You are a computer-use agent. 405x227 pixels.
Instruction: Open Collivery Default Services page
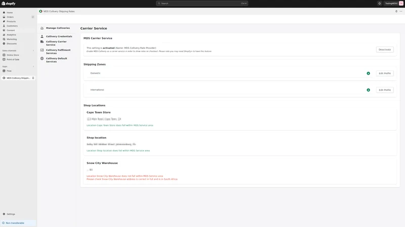tap(57, 60)
